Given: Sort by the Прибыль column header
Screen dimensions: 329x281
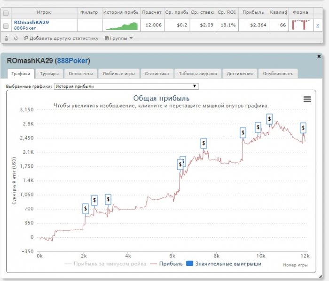Looking at the screenshot, I should pos(253,12).
